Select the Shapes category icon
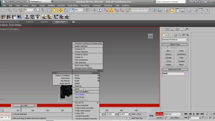Image resolution: width=215 pixels, height=121 pixels. (168, 35)
